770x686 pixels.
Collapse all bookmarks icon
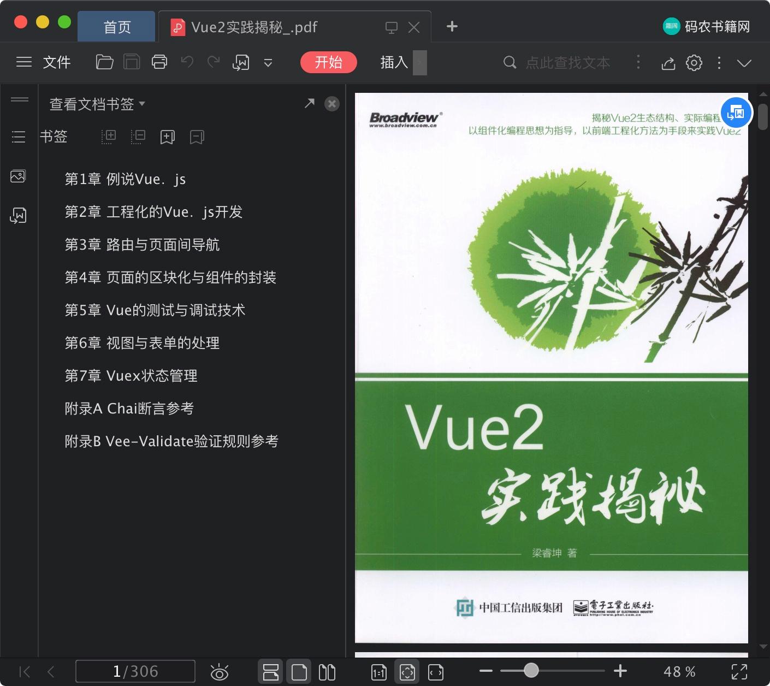pyautogui.click(x=138, y=137)
